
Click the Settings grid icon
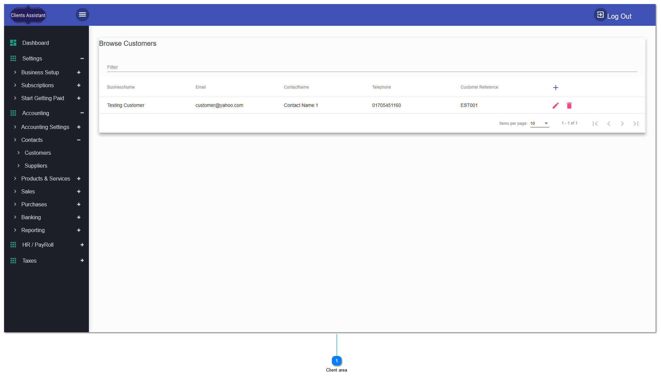[12, 58]
